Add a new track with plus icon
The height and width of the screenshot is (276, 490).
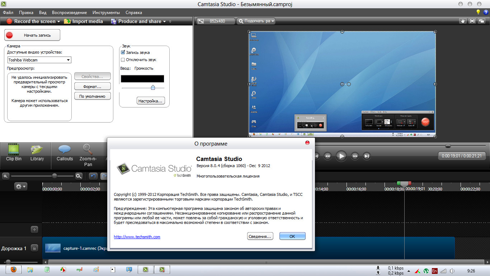34,229
